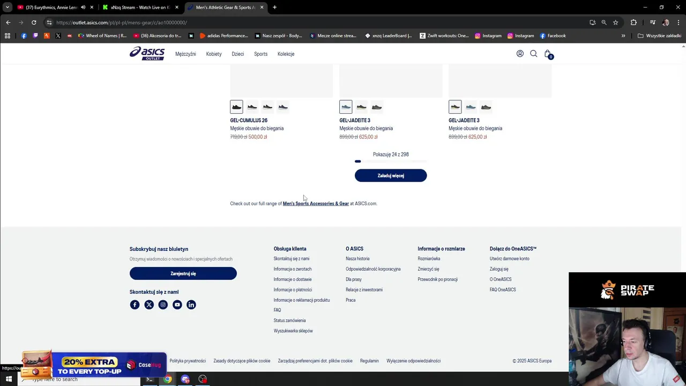
Task: Open the Zaloguj się link
Action: (x=499, y=269)
